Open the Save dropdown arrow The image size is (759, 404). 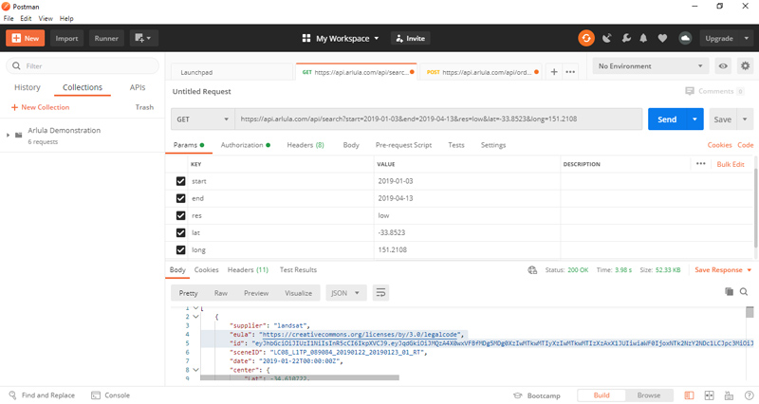coord(745,119)
